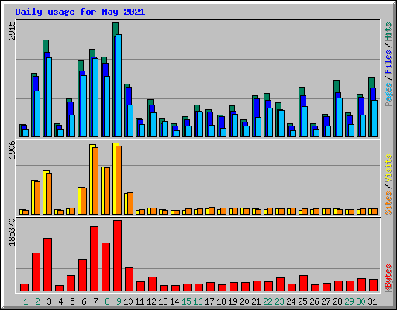Viewport: 397px width, 310px height.
Task: Select the day 2 red KBytes bar
Action: click(36, 272)
